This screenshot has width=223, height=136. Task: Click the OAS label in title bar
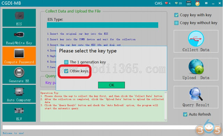tap(159, 3)
